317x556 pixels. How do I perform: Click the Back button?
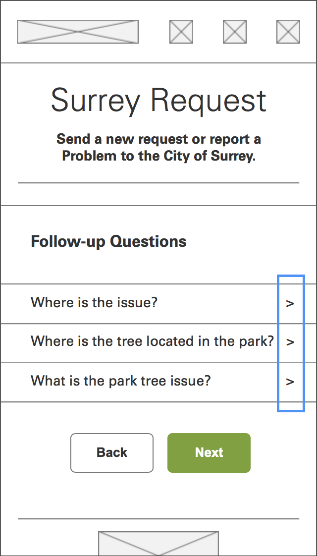(x=112, y=453)
